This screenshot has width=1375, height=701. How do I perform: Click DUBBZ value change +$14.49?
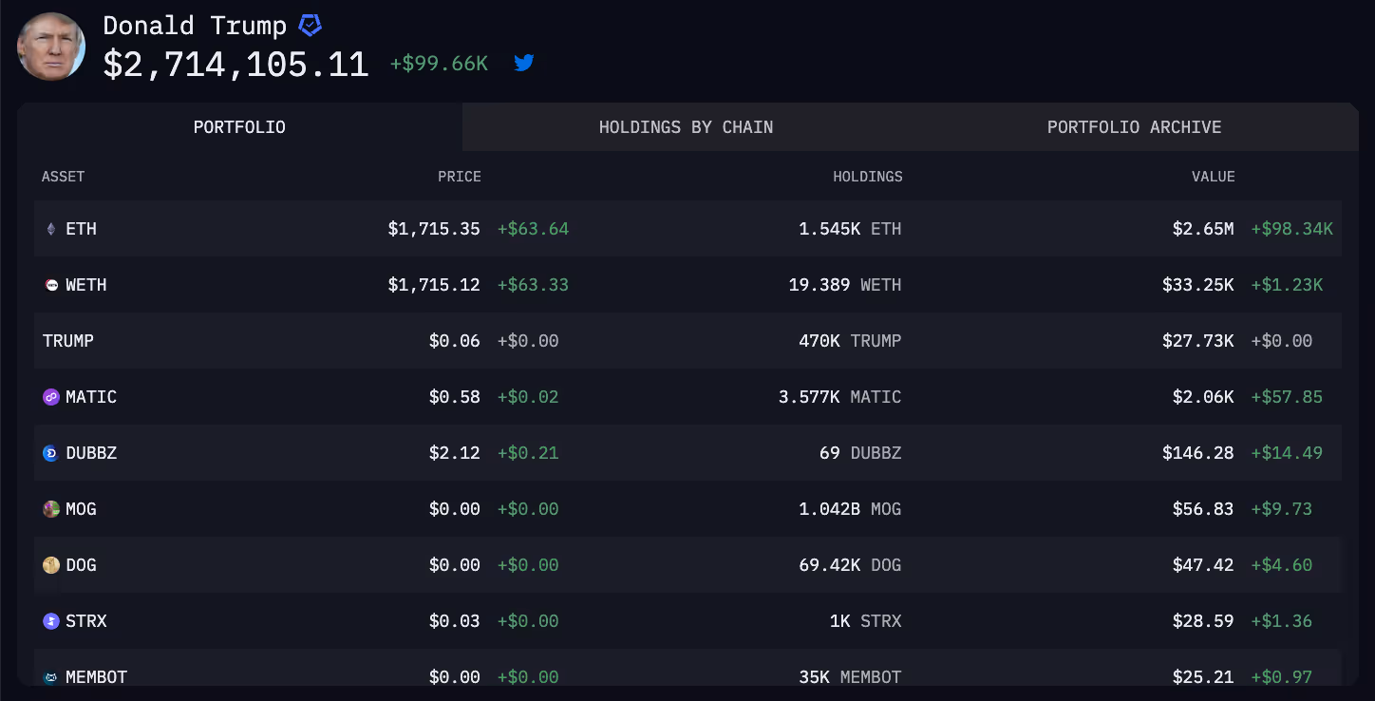click(x=1287, y=453)
